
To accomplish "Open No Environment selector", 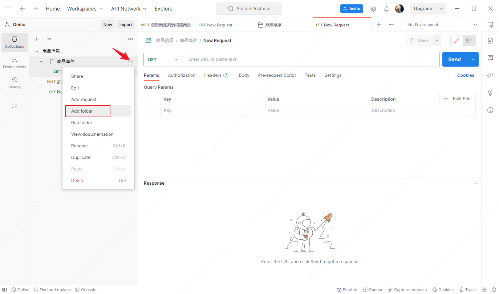I will click(x=442, y=25).
